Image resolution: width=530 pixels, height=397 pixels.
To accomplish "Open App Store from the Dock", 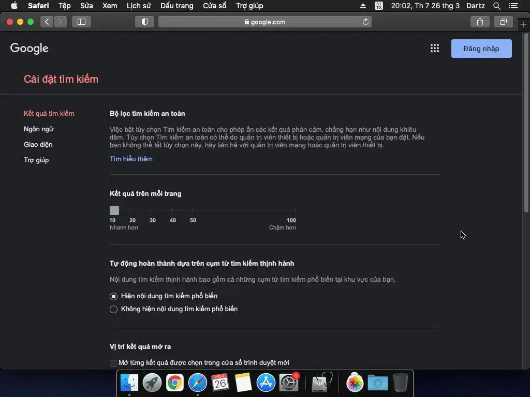I will tap(266, 383).
